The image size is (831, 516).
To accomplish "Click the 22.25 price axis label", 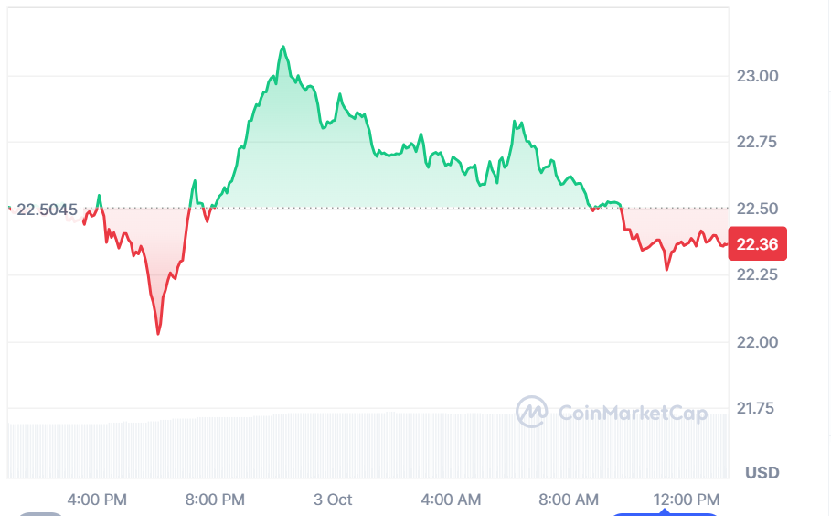I will click(x=757, y=275).
